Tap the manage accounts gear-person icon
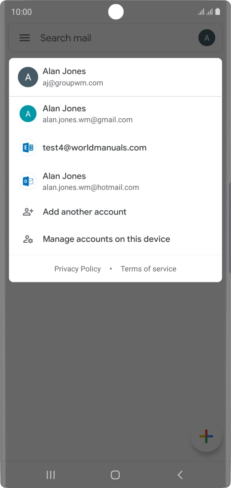Screen dimensions: 231x488 28,239
